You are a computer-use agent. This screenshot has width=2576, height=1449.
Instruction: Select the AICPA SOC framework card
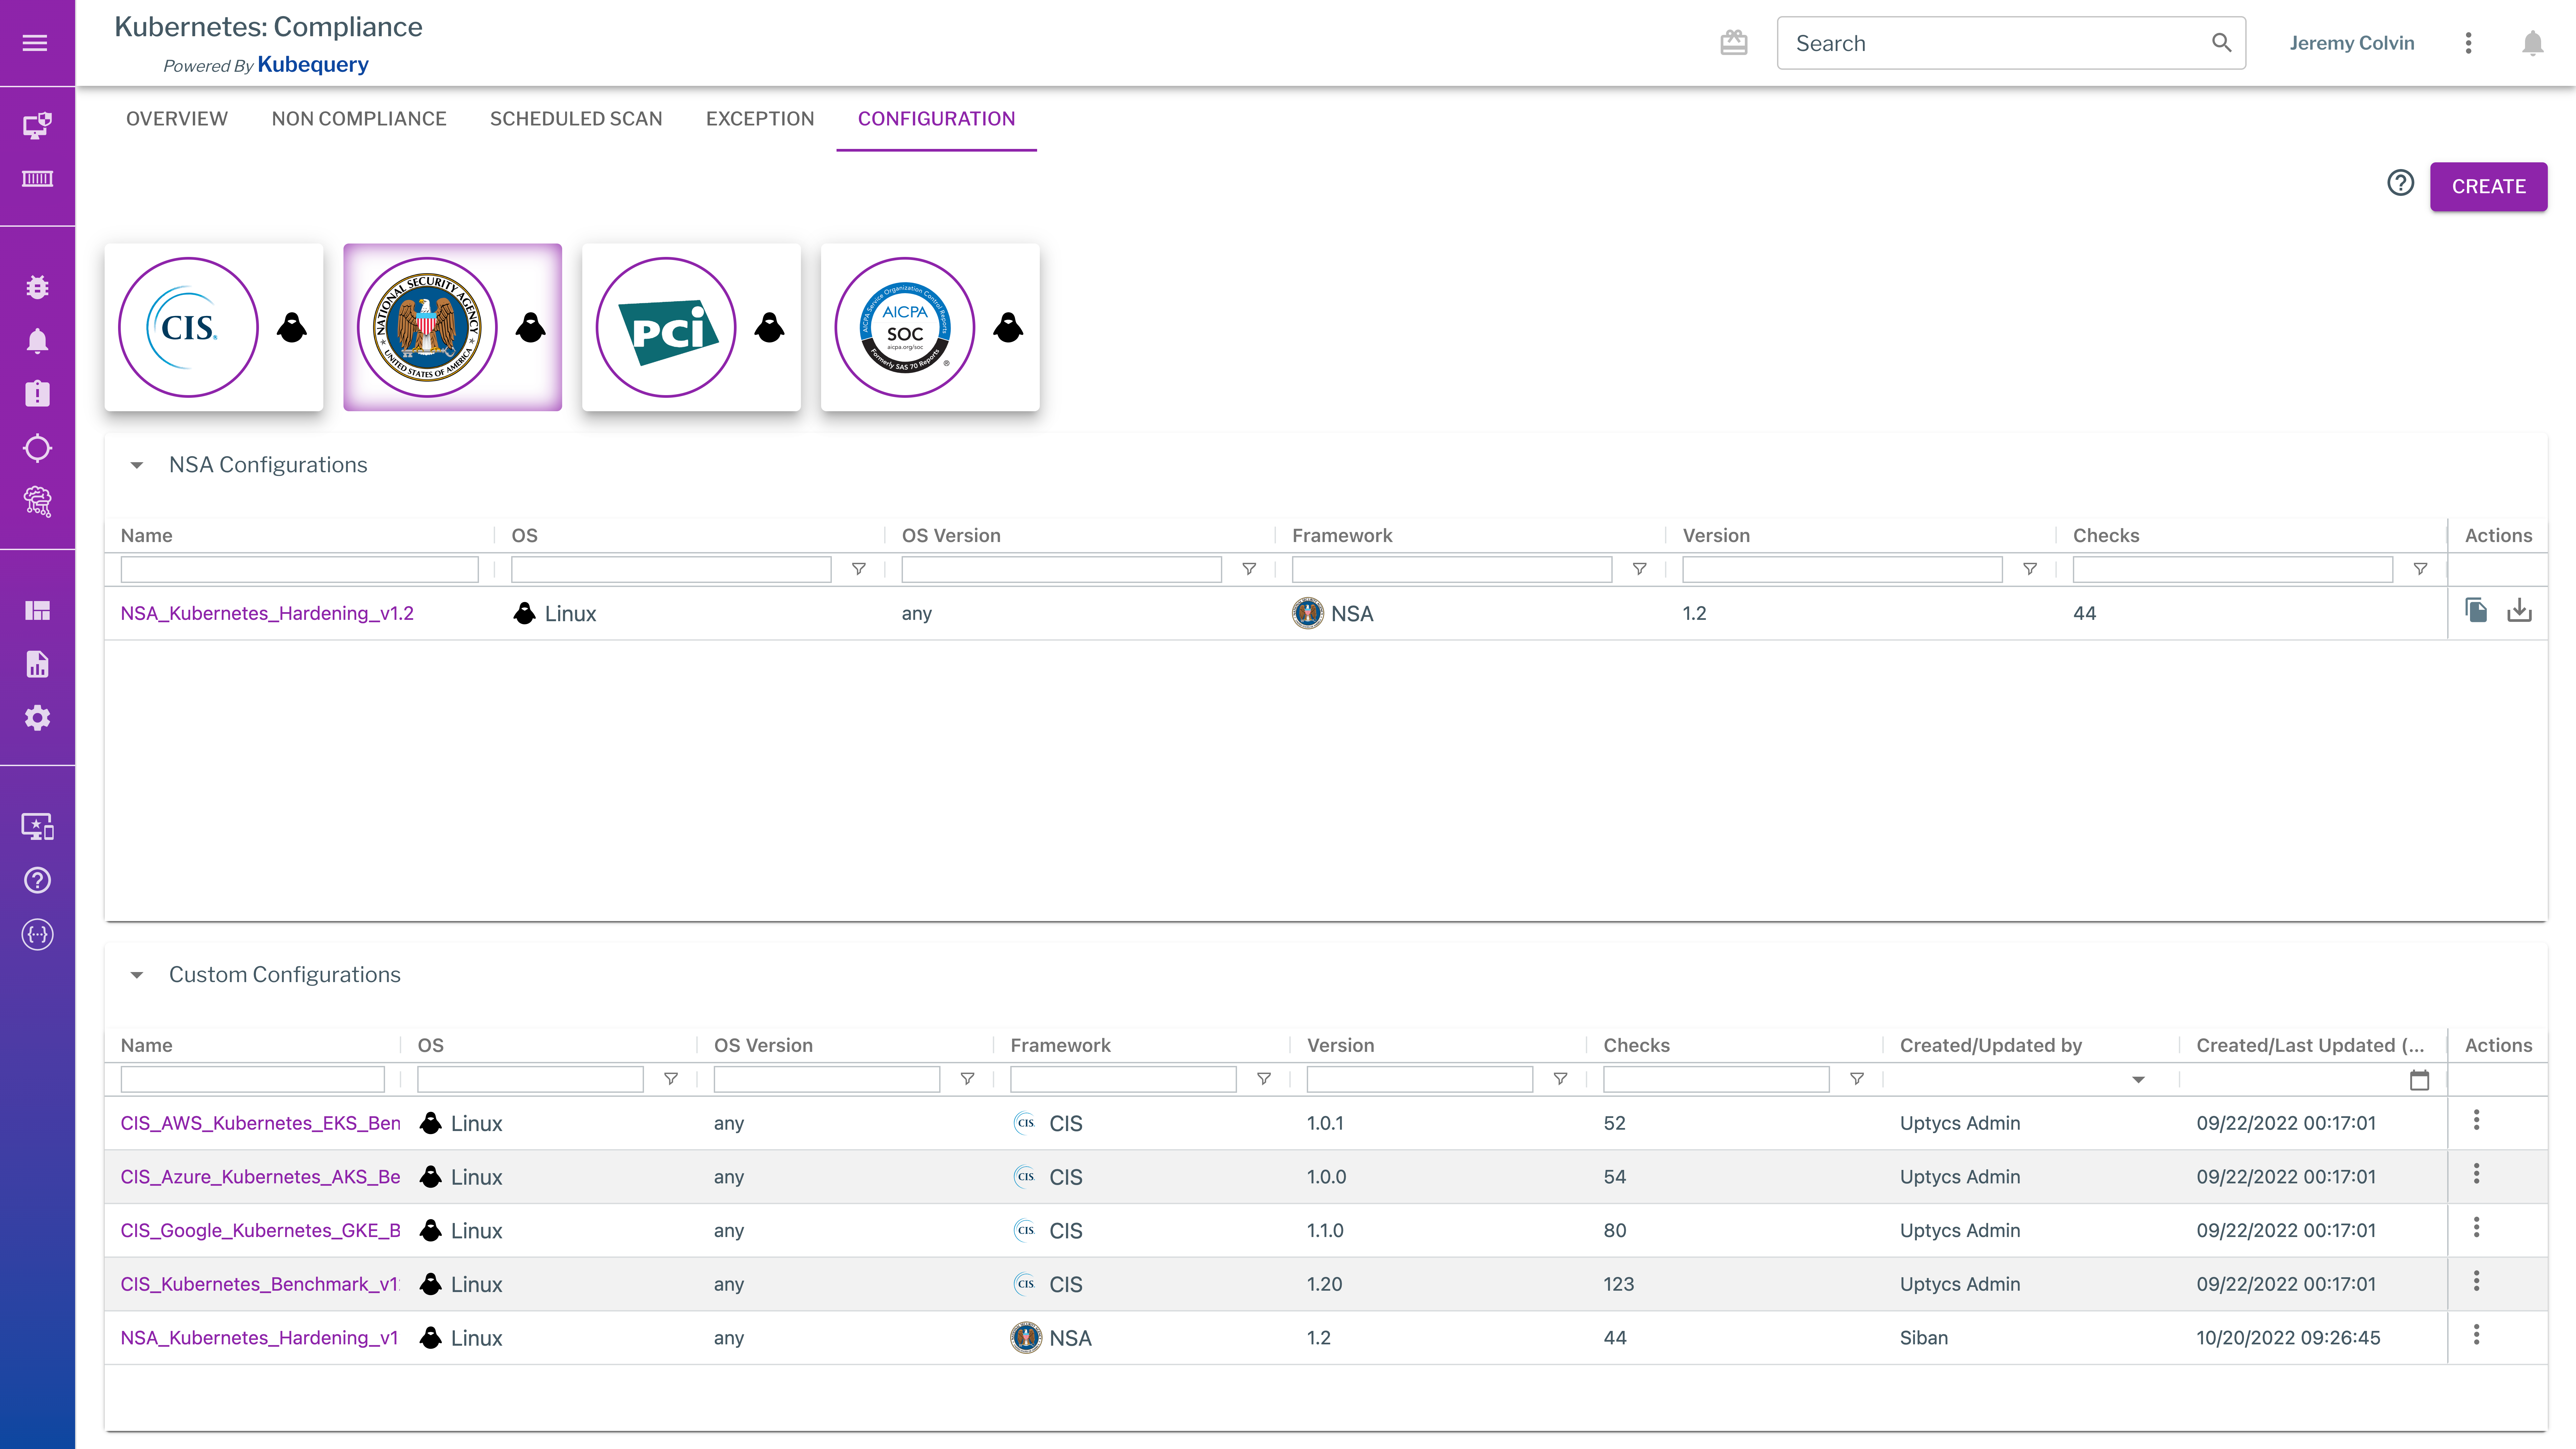[930, 327]
